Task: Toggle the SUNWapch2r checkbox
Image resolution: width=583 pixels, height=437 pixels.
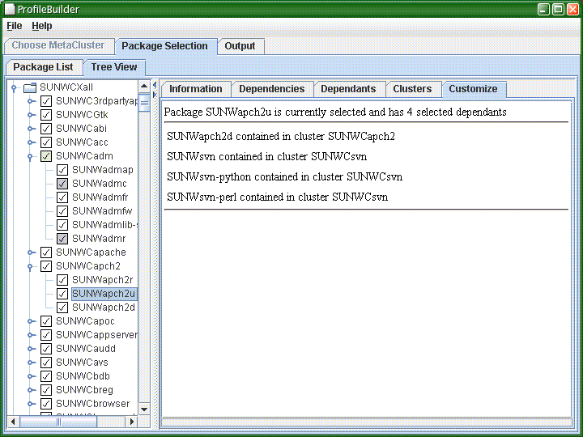Action: point(62,280)
